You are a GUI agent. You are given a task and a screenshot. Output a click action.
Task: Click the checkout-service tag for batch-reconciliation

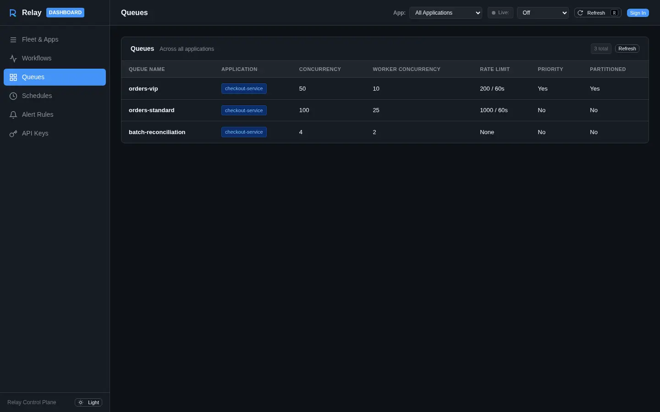tap(244, 132)
